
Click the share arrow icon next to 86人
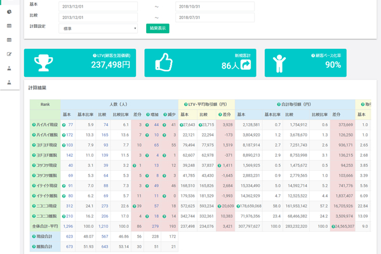point(244,65)
